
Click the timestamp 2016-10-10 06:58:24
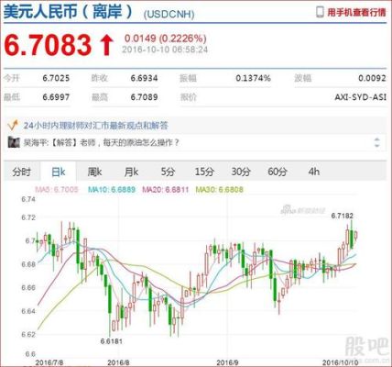pos(165,50)
